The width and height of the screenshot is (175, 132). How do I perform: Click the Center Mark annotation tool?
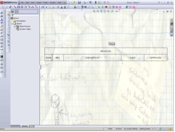tap(2, 64)
